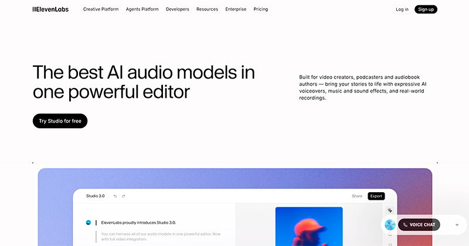Click the orange cap video thumbnail
Screen dimensions: 469x246
(308, 225)
